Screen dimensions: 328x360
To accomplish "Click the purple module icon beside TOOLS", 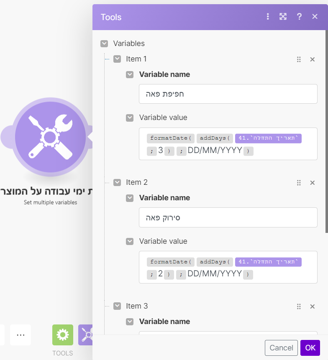I will click(x=86, y=335).
